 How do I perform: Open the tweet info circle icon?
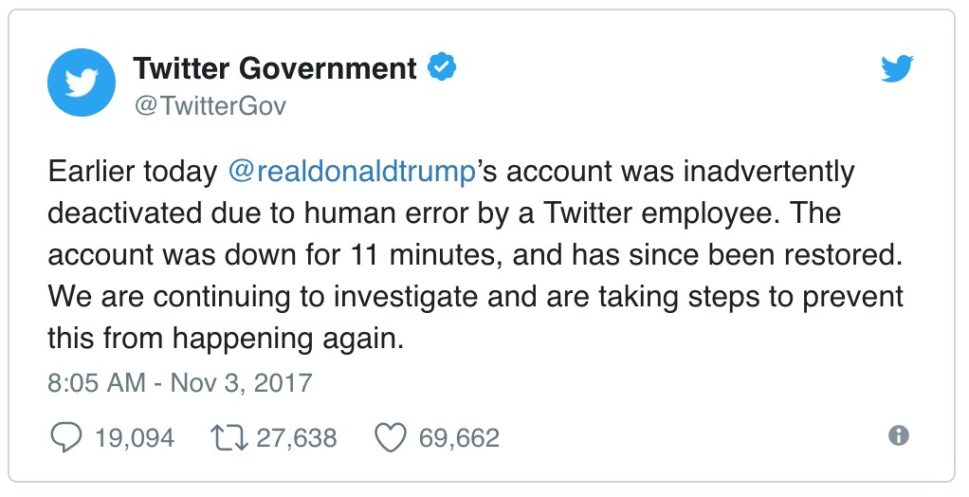898,435
